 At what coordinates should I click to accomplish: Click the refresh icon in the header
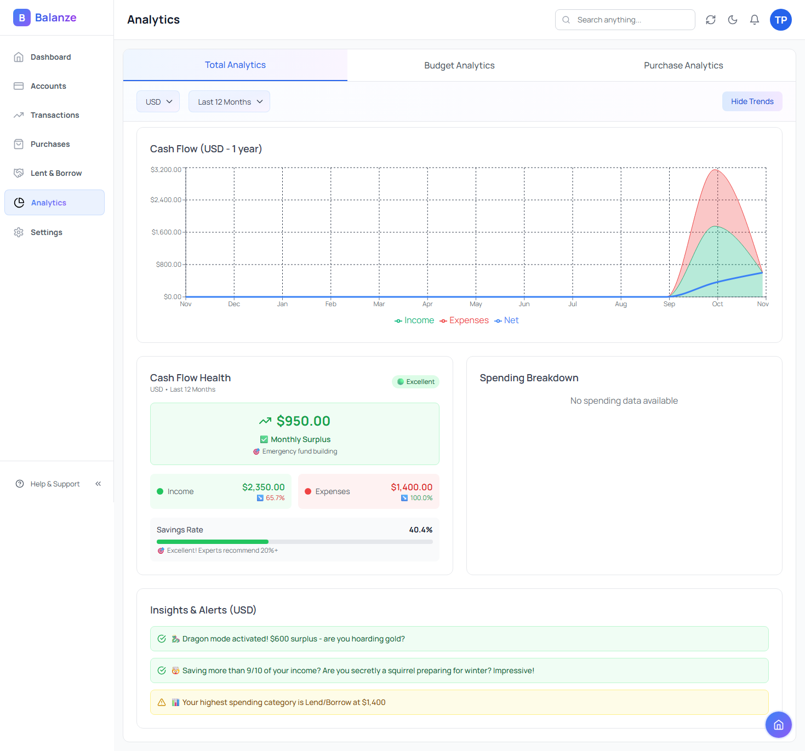click(711, 20)
